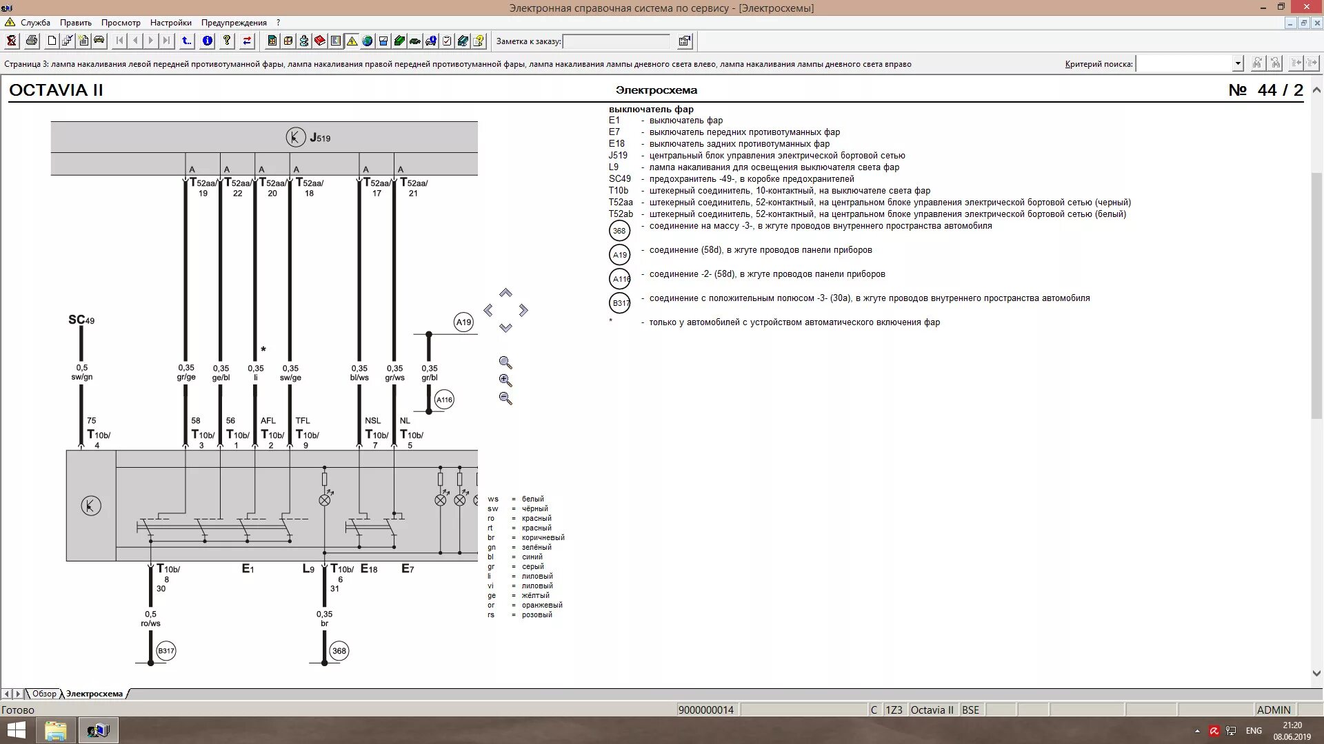Click the blank new page icon
The height and width of the screenshot is (744, 1324).
[52, 41]
